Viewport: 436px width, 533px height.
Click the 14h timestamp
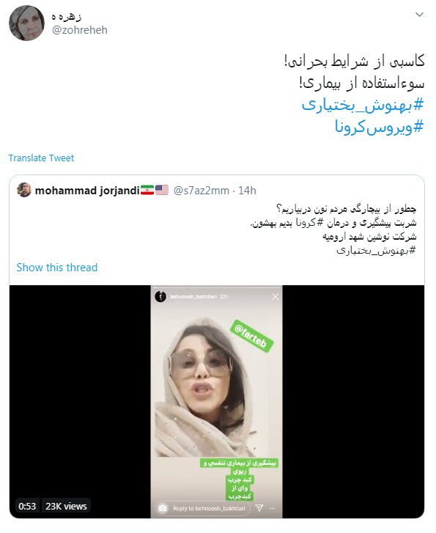click(247, 191)
